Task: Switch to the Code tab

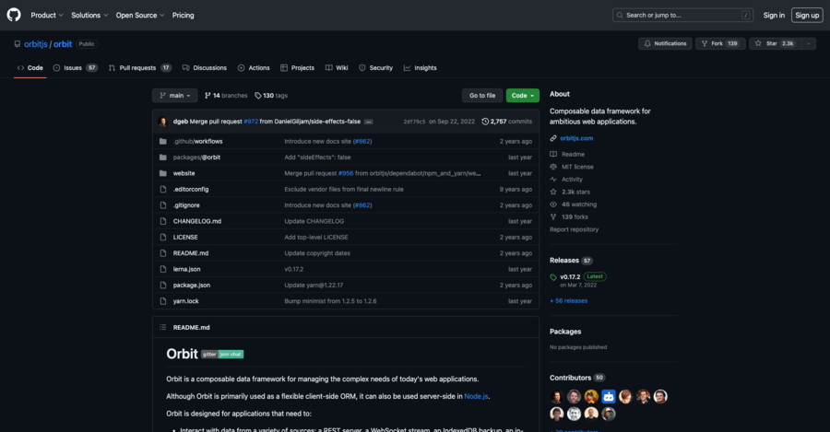Action: (x=30, y=67)
